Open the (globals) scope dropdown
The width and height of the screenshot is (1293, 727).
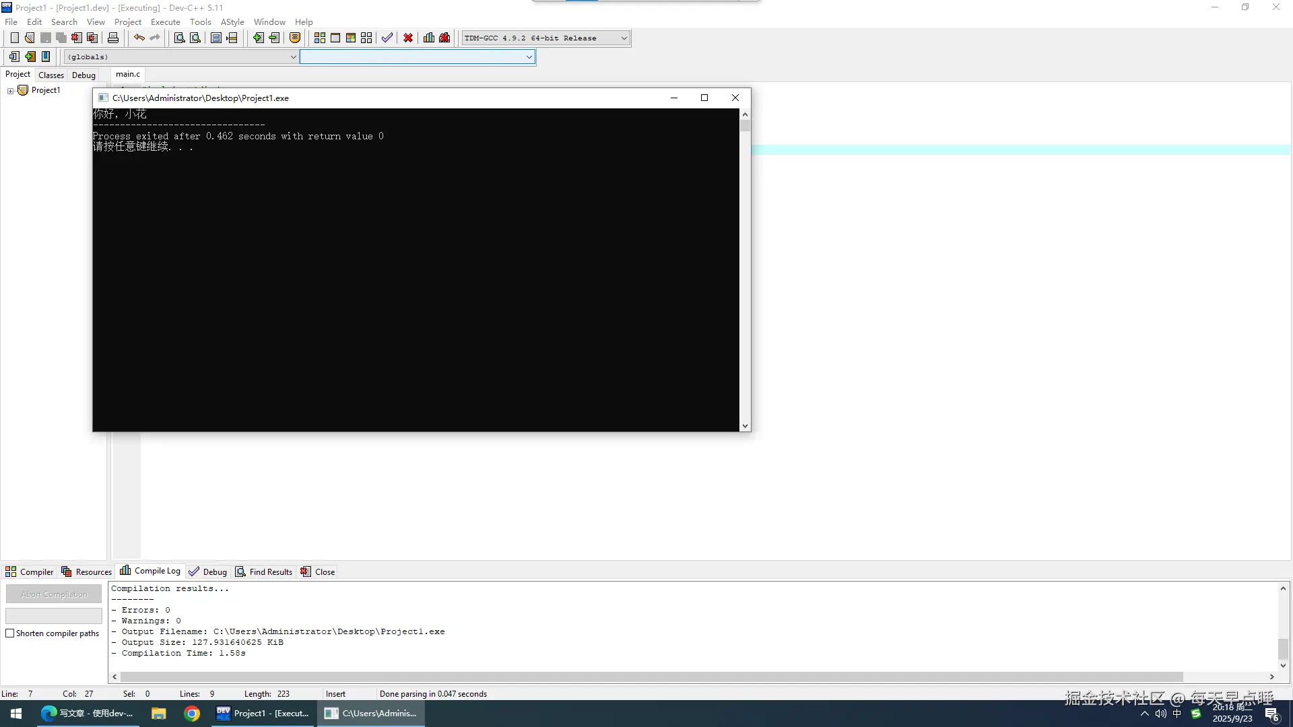tap(293, 57)
